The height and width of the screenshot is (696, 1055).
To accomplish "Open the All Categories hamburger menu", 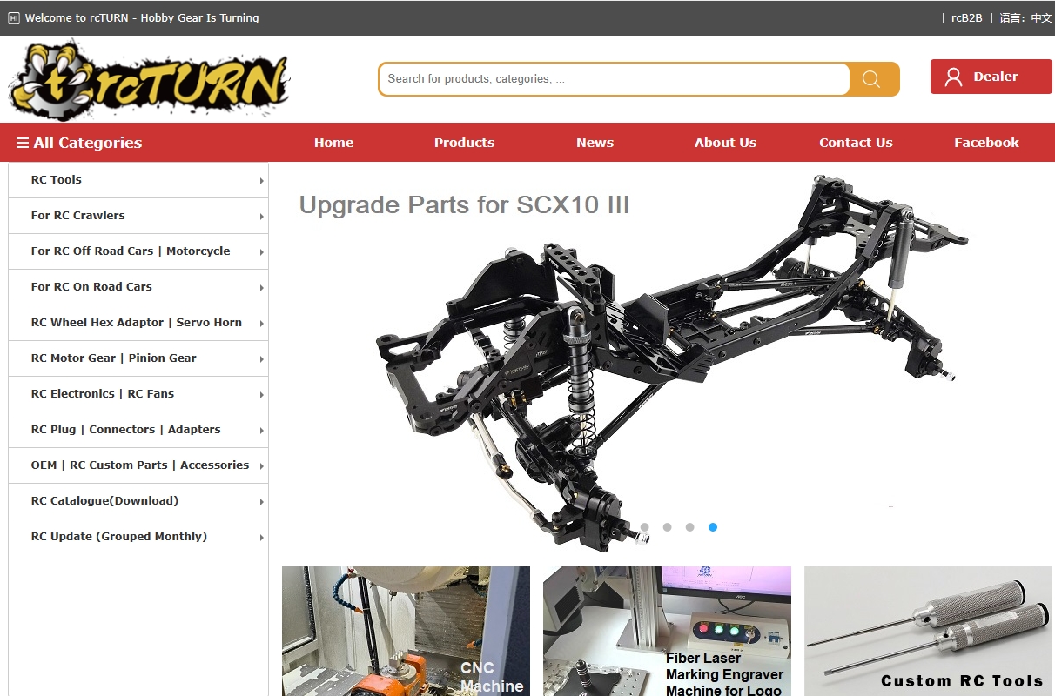I will pyautogui.click(x=79, y=143).
